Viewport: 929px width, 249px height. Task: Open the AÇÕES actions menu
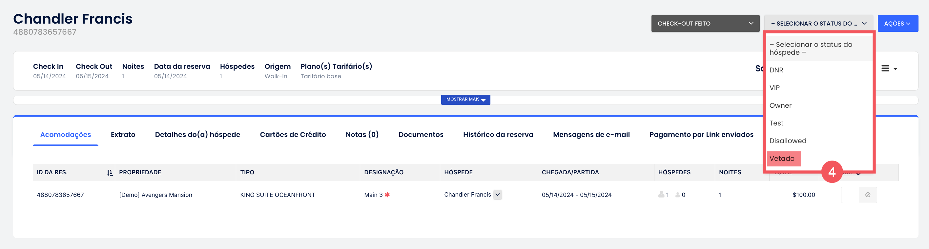pos(897,23)
